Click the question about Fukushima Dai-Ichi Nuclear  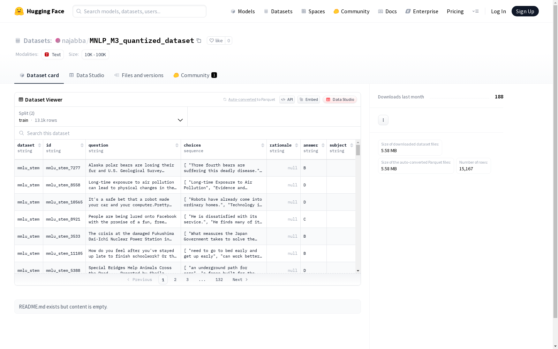coord(133,236)
